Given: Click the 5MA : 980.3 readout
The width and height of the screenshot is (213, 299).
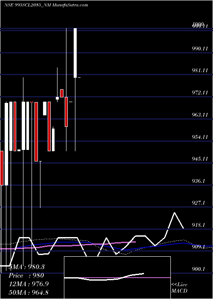Looking at the screenshot, I should tap(27, 267).
